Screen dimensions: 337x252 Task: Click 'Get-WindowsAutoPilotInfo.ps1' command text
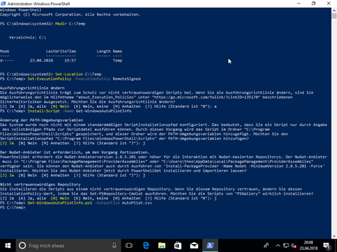click(60, 203)
